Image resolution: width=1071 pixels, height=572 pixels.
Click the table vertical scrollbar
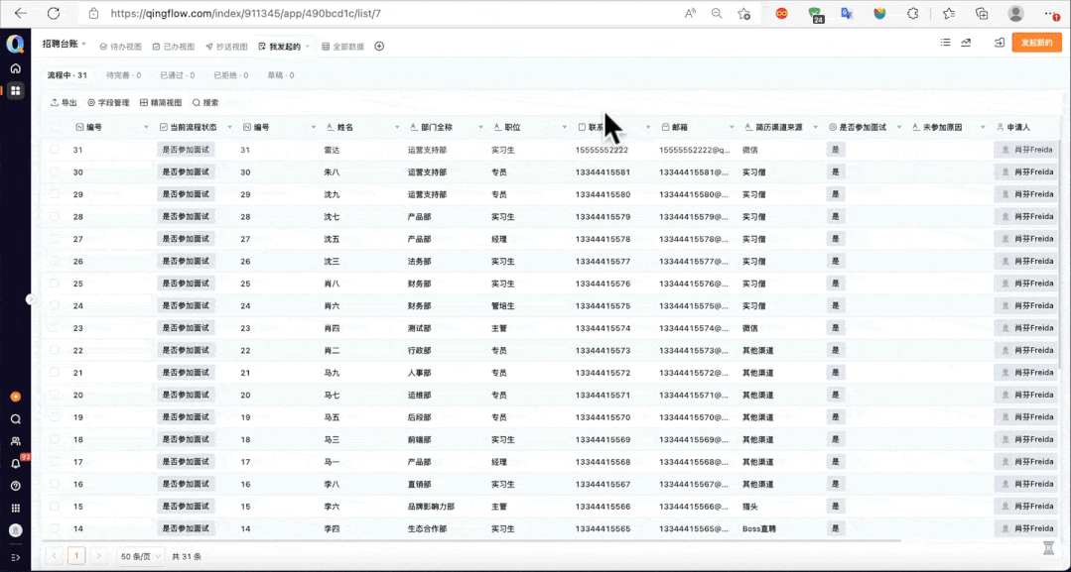click(1059, 253)
